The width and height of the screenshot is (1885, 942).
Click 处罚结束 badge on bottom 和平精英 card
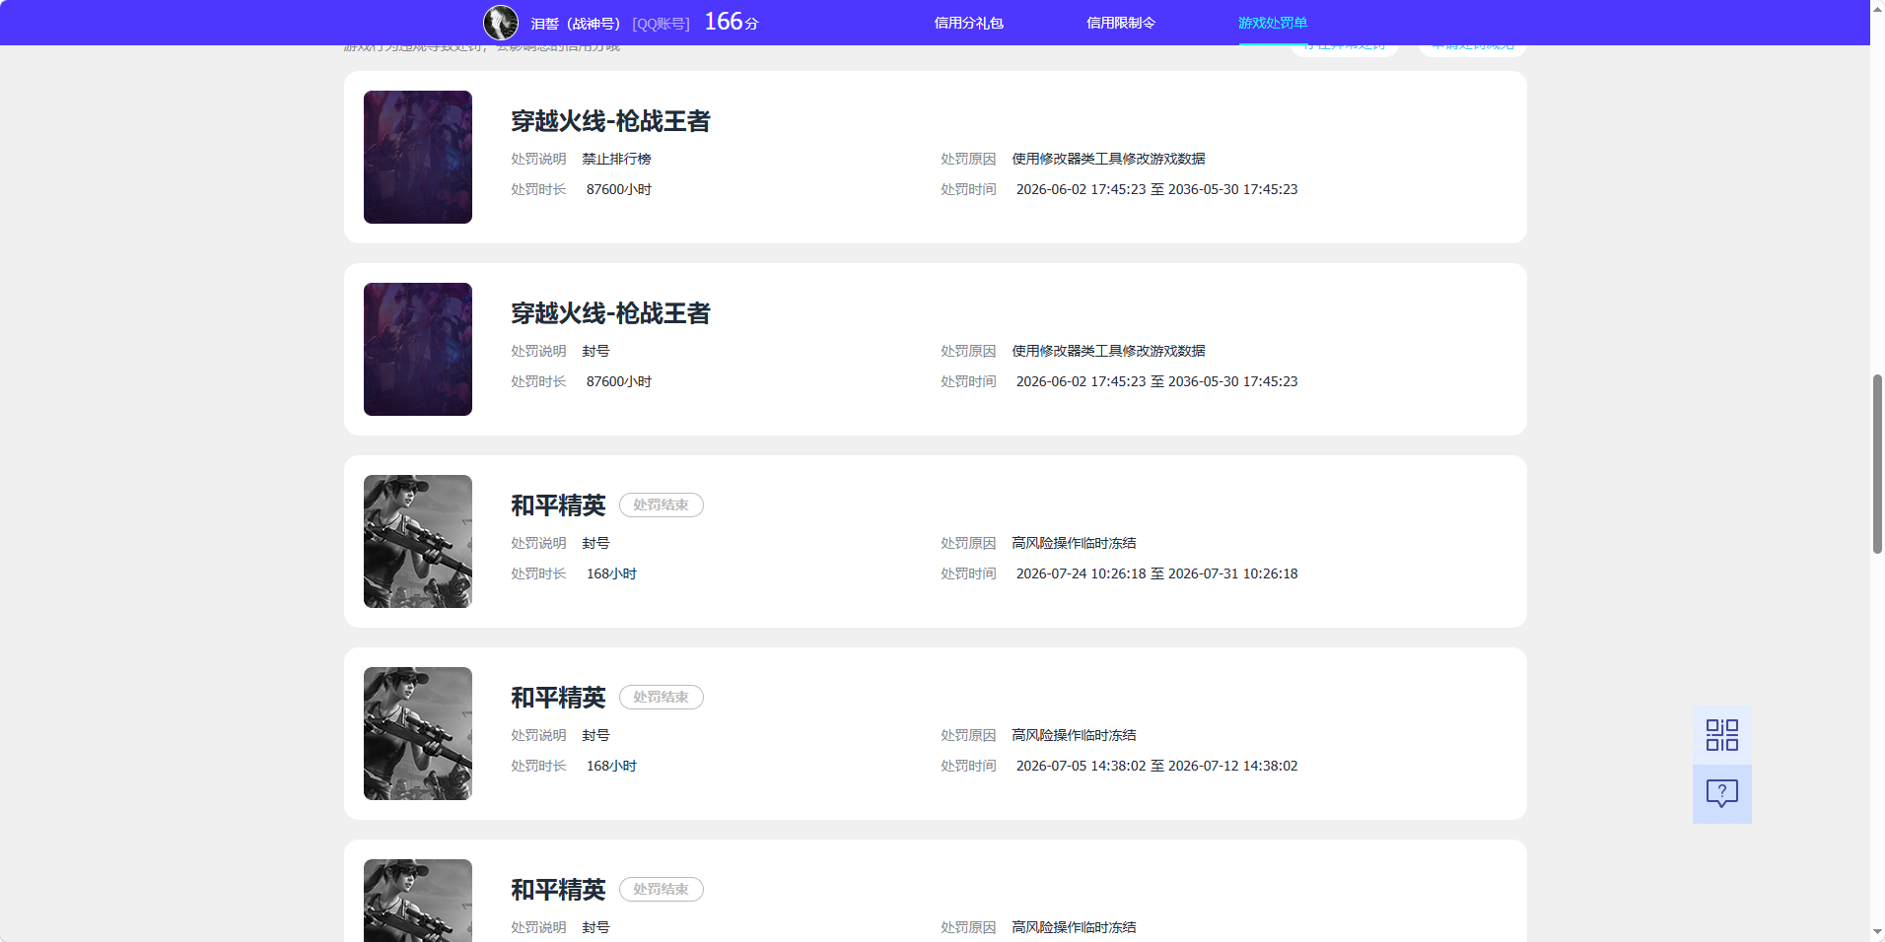[x=661, y=889]
